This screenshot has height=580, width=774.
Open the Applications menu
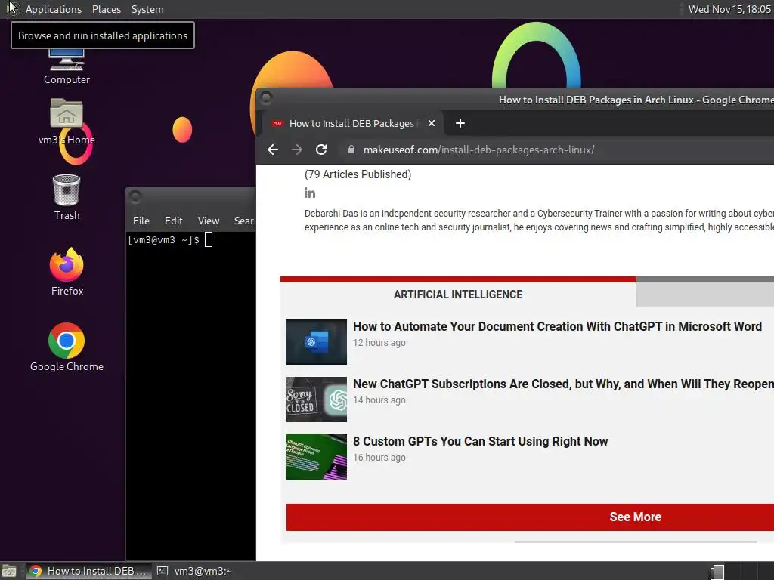tap(54, 9)
